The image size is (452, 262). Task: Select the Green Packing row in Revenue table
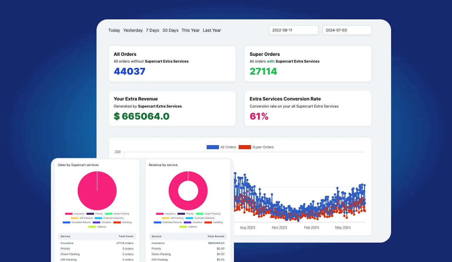188,254
